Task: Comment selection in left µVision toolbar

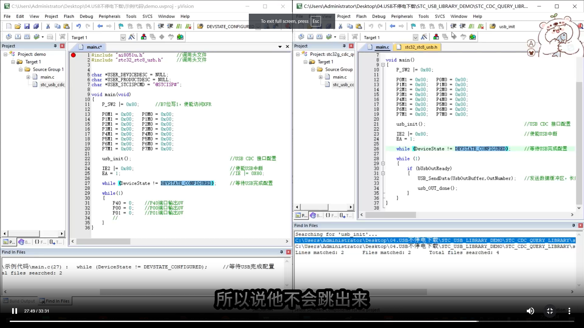Action: pos(179,26)
